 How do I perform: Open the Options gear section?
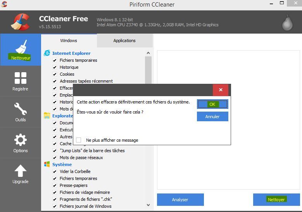(x=21, y=143)
